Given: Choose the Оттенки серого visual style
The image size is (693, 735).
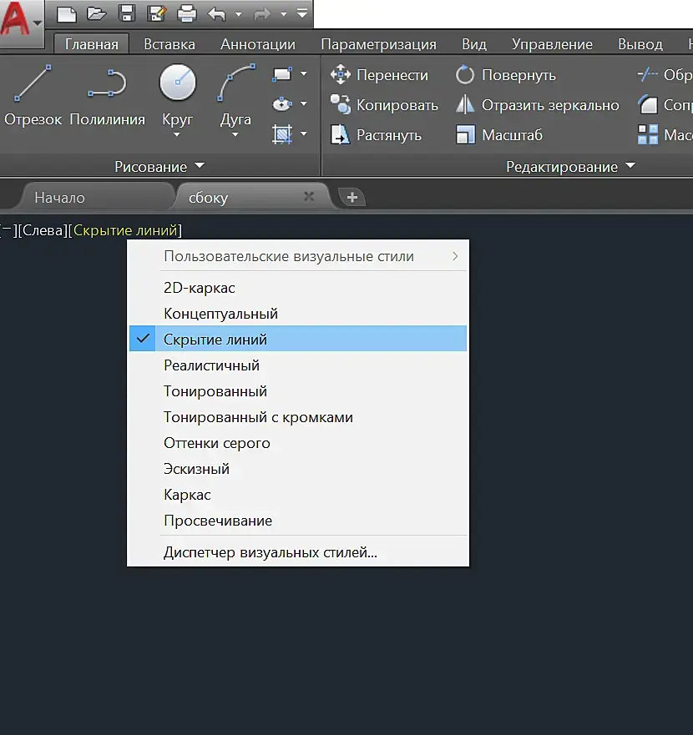Looking at the screenshot, I should pyautogui.click(x=298, y=442).
